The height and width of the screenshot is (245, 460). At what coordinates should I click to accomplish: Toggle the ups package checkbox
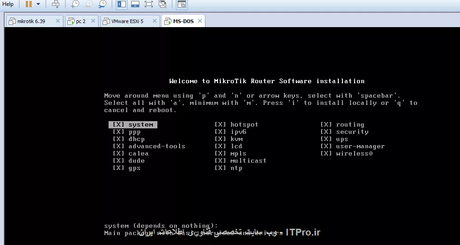326,139
